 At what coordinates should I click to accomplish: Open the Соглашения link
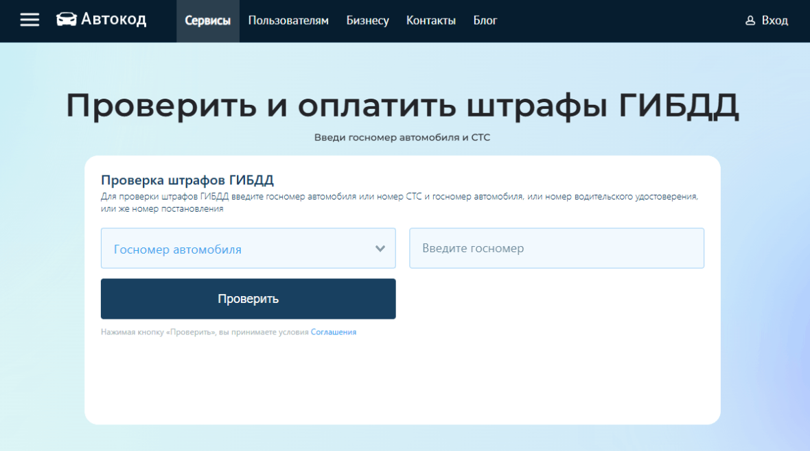(x=333, y=332)
